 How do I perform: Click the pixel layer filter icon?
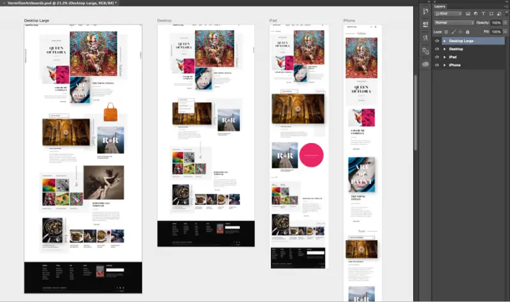468,13
